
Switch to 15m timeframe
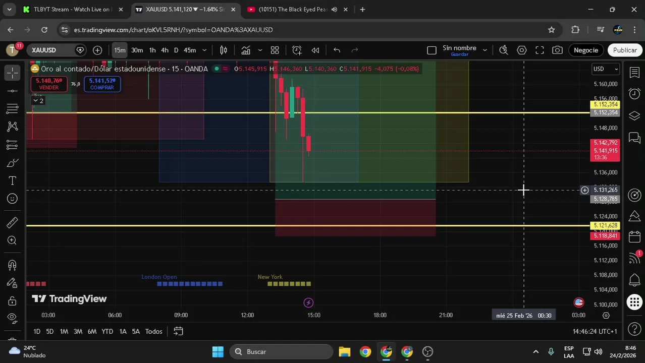coord(120,50)
